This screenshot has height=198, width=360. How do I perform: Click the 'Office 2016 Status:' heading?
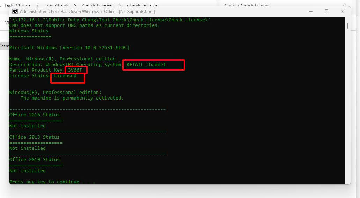point(36,115)
